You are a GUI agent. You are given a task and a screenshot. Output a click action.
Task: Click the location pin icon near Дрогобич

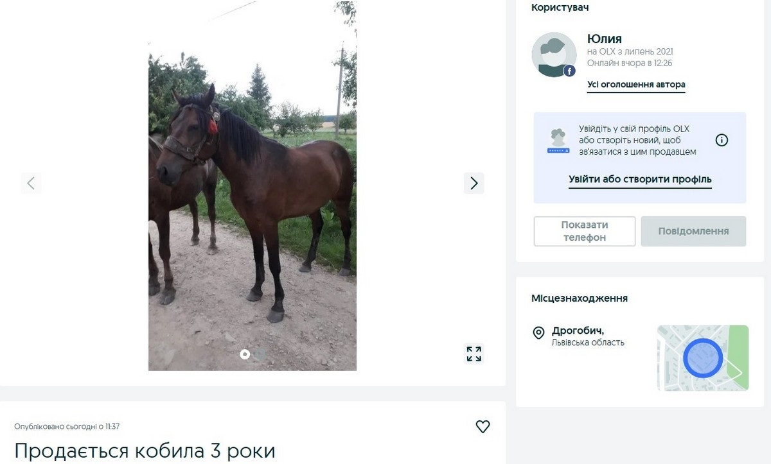coord(538,333)
